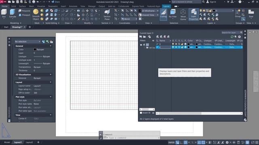
Task: Click the Autodesk App Store cart icon
Action: click(x=228, y=2)
